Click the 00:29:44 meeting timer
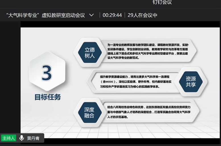Image resolution: width=221 pixels, height=146 pixels. (112, 15)
